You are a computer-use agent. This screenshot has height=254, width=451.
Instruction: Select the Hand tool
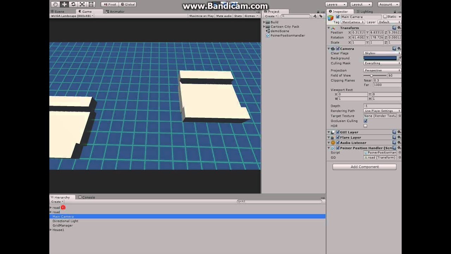click(55, 4)
